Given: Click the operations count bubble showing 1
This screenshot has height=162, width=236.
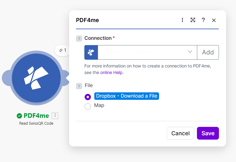Looking at the screenshot, I should coord(63,50).
